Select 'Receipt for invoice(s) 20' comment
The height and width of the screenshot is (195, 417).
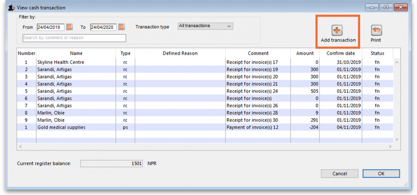click(252, 77)
